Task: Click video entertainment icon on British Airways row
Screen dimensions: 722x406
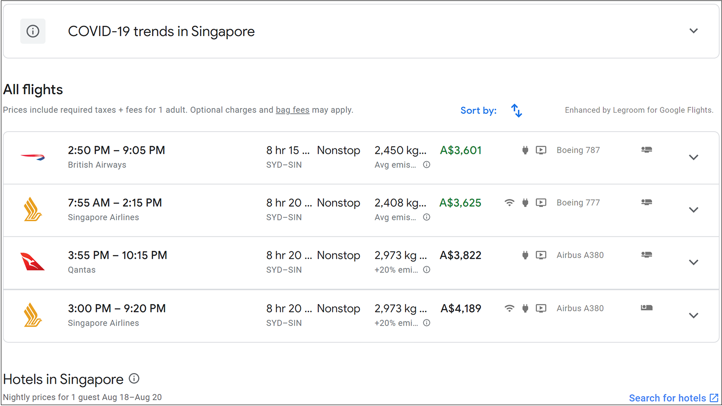Action: (541, 150)
